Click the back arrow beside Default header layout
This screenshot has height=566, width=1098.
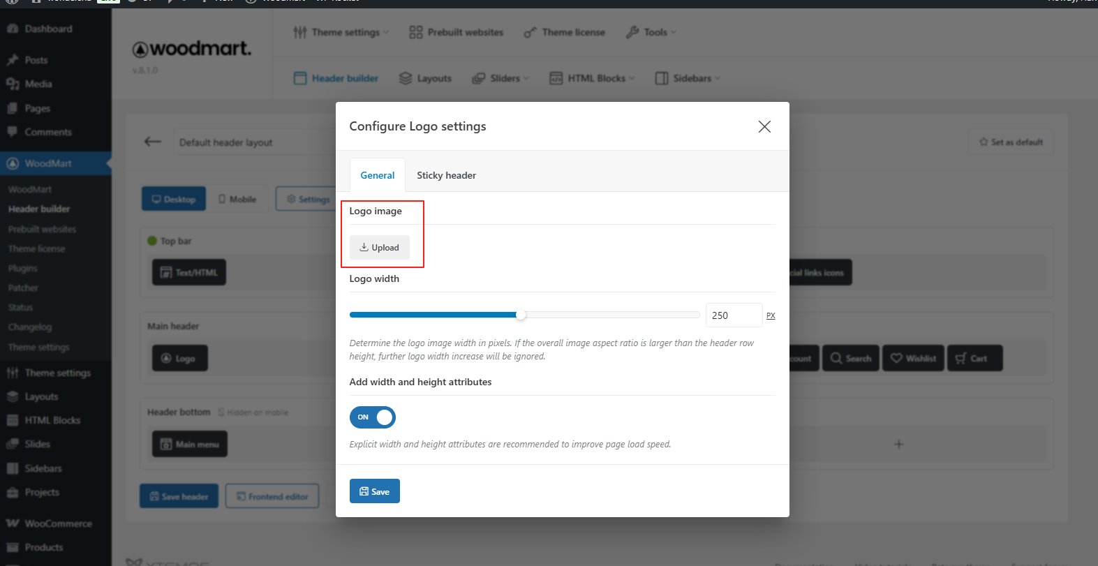152,142
